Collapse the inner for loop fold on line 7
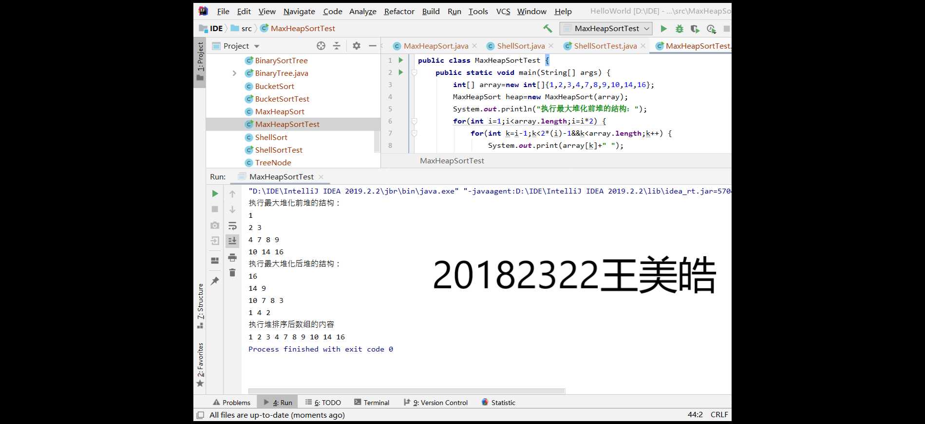Screen dimensions: 925x424 coord(414,133)
